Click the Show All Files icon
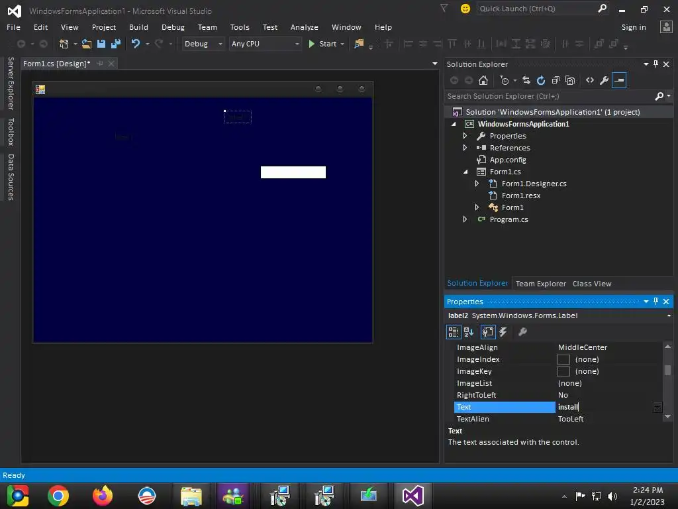The width and height of the screenshot is (678, 509). click(570, 80)
